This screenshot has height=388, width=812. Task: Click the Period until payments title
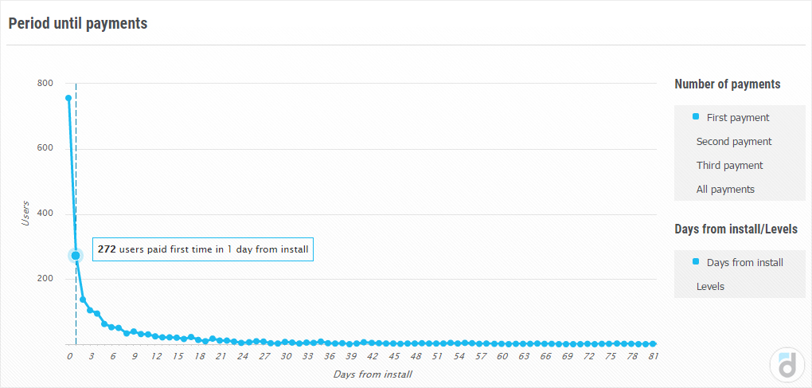(78, 23)
